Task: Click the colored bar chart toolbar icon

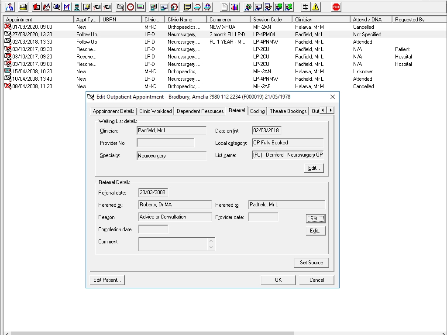Action: tap(234, 7)
